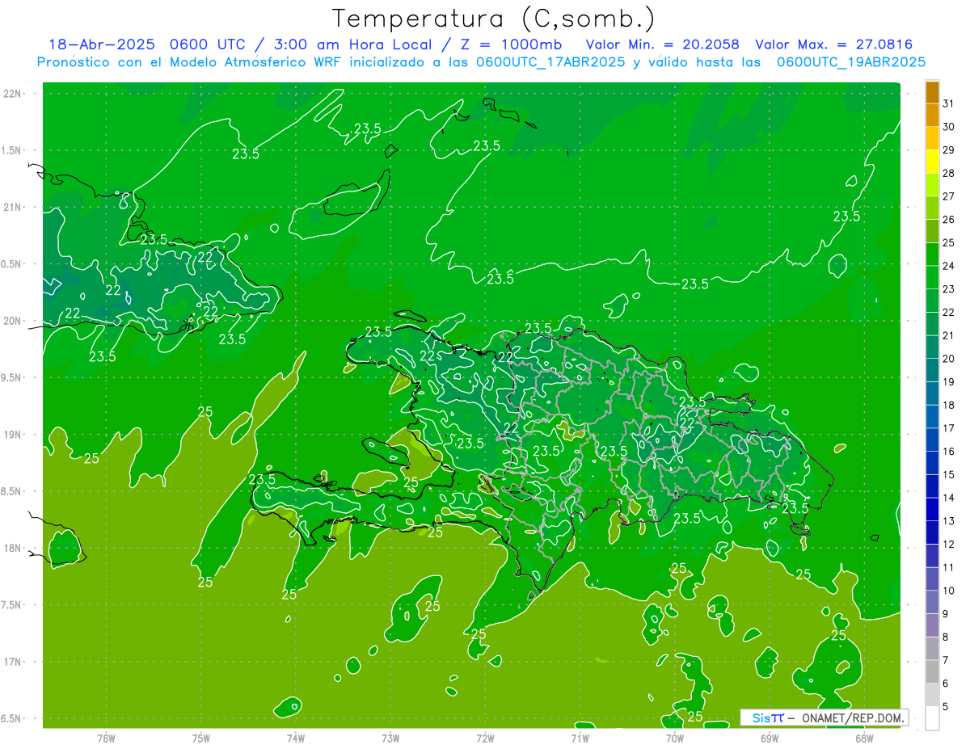Click 'Valor Min. = 20.2058' text
This screenshot has width=970, height=749.
(662, 44)
